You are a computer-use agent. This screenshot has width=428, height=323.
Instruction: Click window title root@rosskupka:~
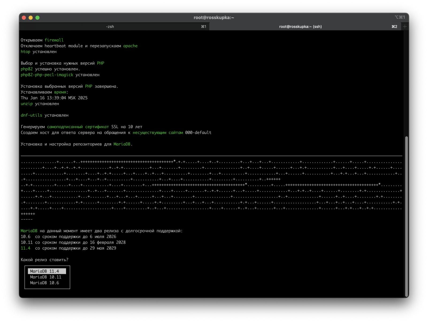[x=214, y=18]
